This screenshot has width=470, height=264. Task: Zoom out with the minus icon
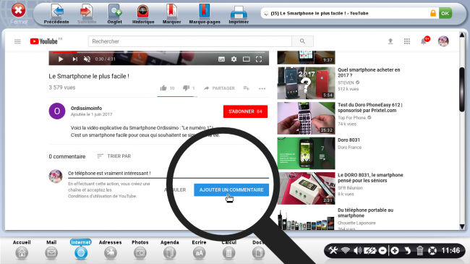point(383,250)
